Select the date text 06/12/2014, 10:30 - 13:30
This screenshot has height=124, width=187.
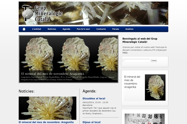[x=95, y=102]
